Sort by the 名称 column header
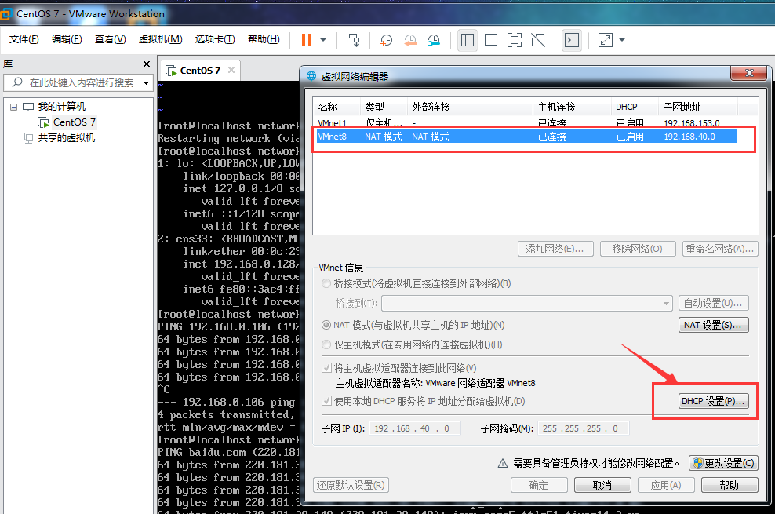 [x=338, y=107]
